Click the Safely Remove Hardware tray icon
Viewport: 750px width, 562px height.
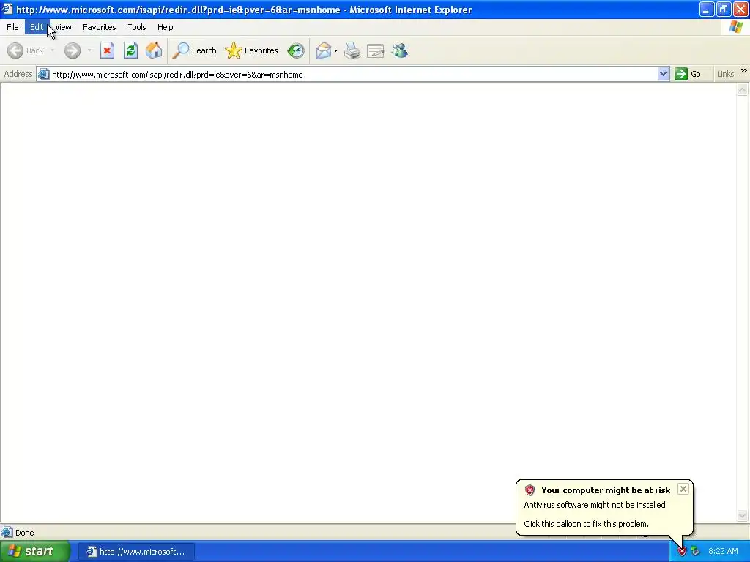point(695,552)
